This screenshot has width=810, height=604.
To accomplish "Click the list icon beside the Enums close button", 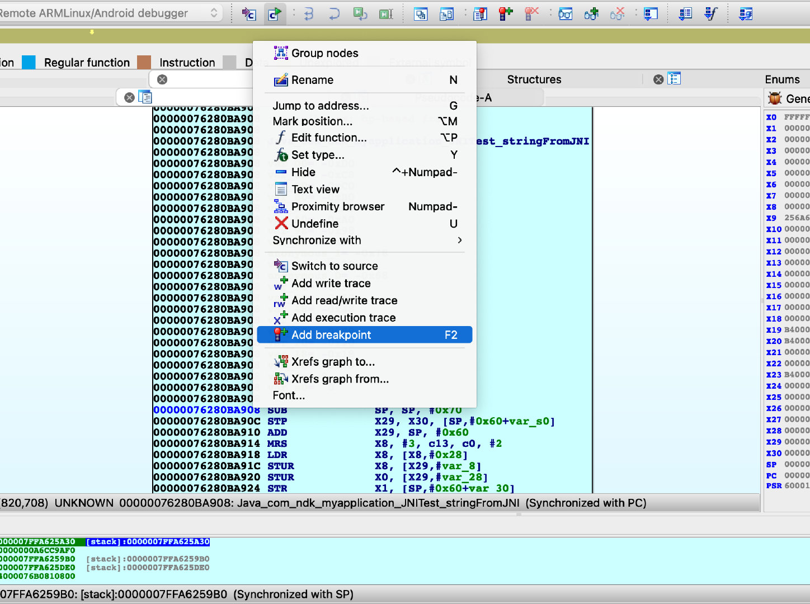I will tap(675, 79).
